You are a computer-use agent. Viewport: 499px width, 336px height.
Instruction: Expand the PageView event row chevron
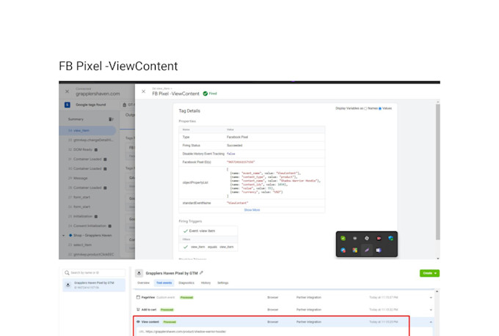point(431,298)
